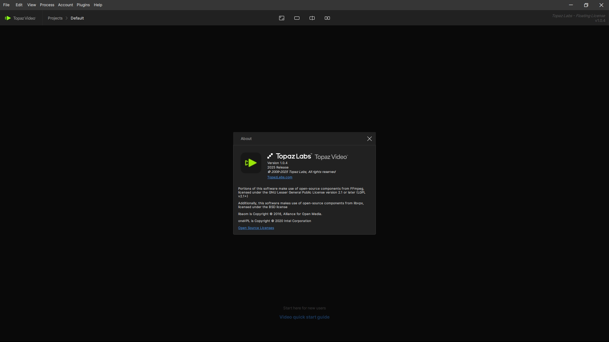Open the Edit menu
This screenshot has height=342, width=609.
point(19,5)
